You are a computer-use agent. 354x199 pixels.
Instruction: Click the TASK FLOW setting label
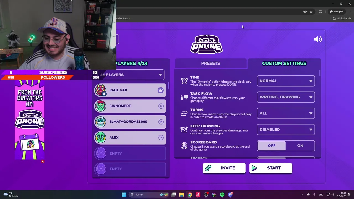[x=201, y=94]
